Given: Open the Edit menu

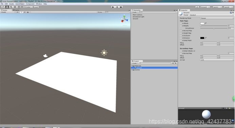Looking at the screenshot, I should point(6,4).
